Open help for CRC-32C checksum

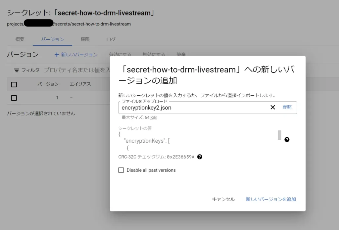tap(200, 157)
